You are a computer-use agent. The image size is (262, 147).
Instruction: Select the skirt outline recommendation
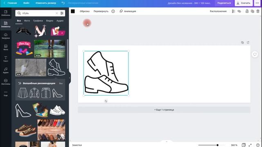(23, 93)
